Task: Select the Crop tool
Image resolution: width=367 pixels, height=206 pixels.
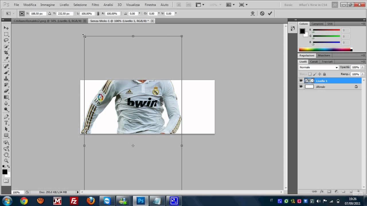Action: coord(6,53)
